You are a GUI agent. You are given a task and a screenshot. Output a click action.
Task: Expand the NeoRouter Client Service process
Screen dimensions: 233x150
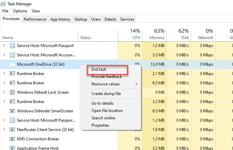pyautogui.click(x=4, y=130)
